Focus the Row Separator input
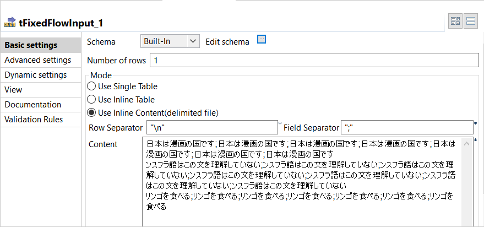The image size is (484, 227). pos(212,128)
